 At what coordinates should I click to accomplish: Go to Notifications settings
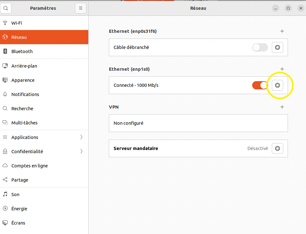[25, 94]
